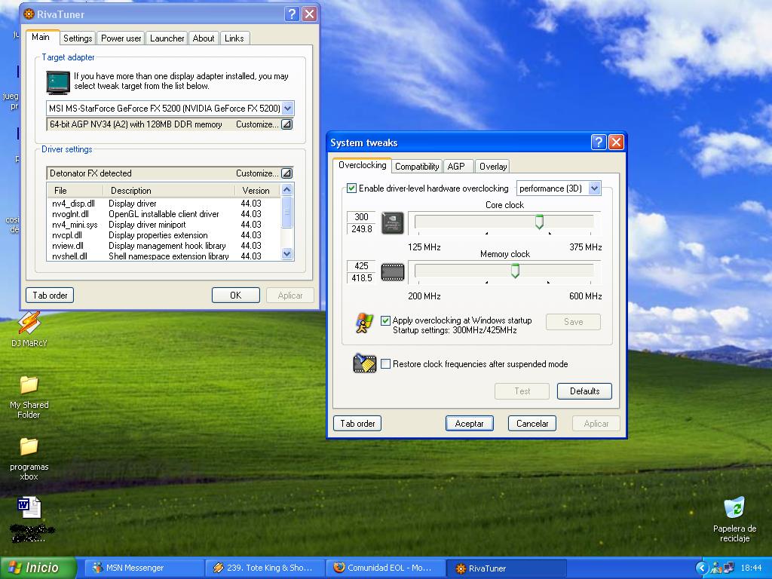Click the RivaTuner gear icon in title bar

(29, 14)
